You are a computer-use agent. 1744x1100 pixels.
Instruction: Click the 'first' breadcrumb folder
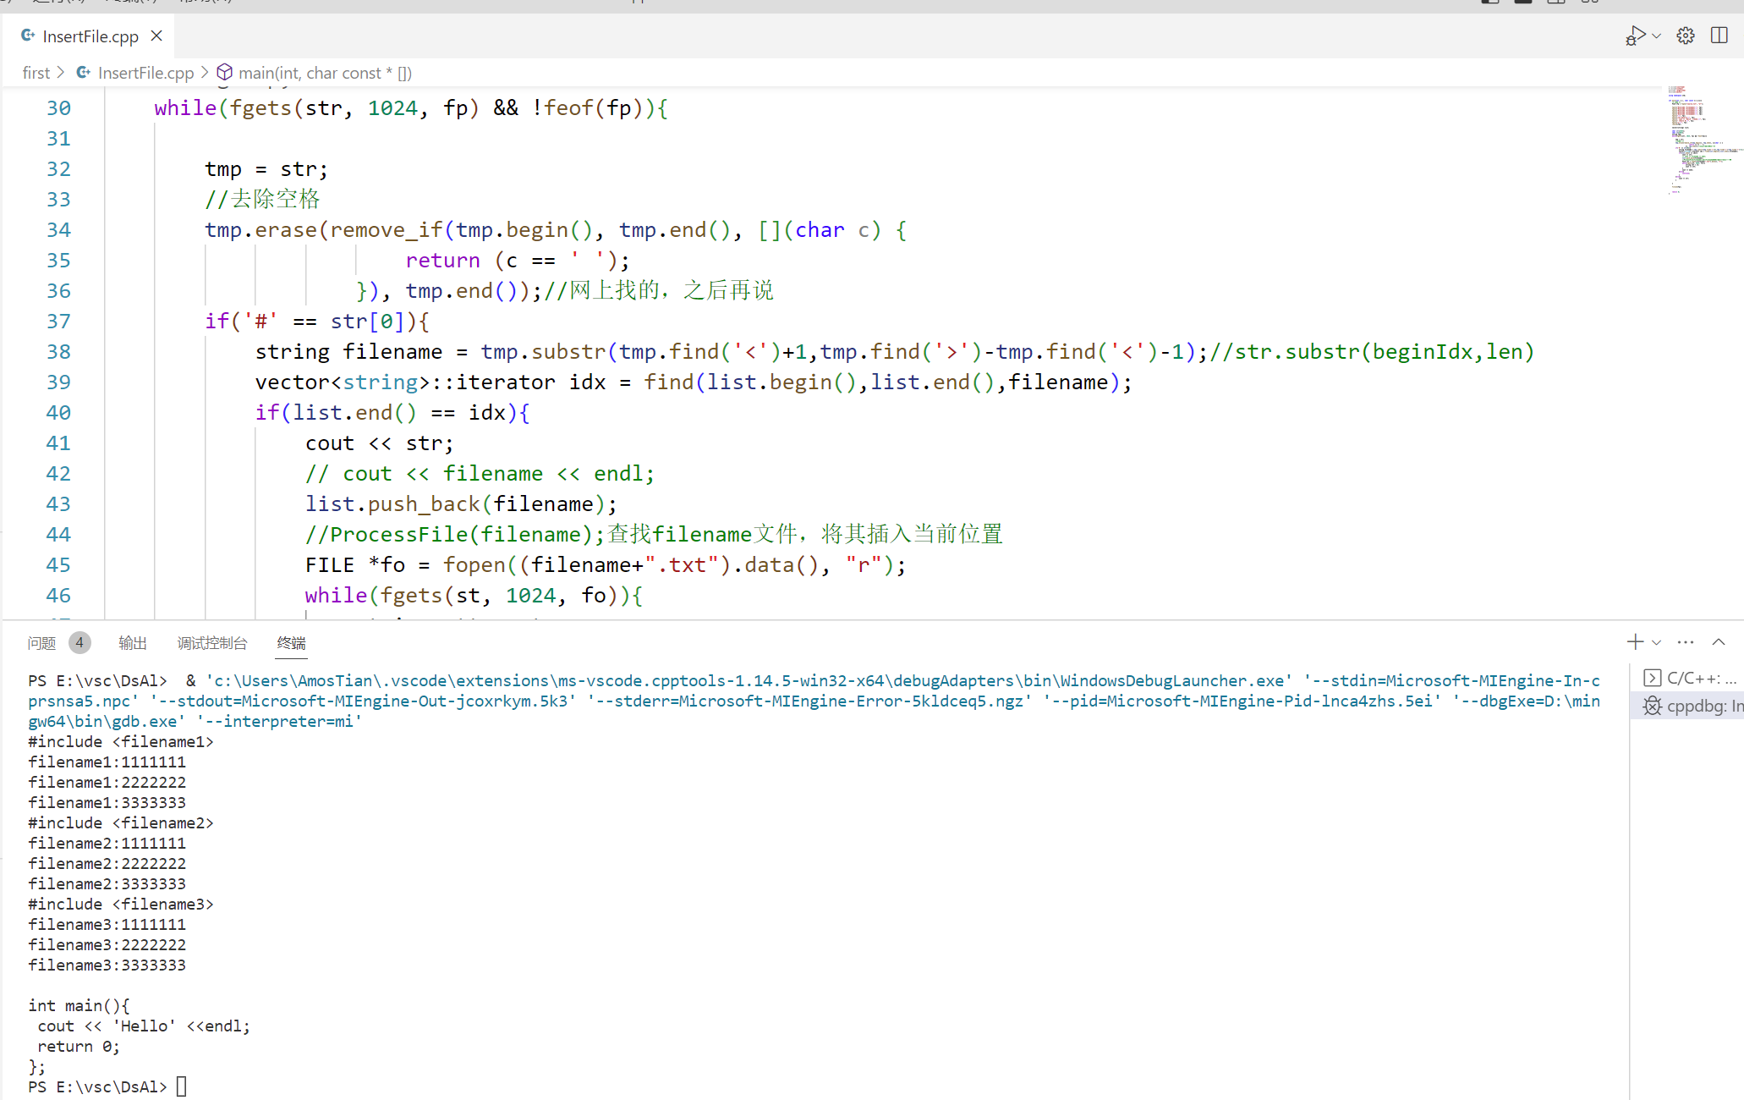click(36, 73)
